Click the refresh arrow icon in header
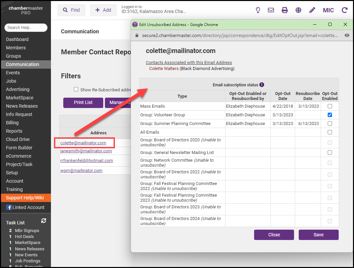This screenshot has height=268, width=354. point(344,10)
